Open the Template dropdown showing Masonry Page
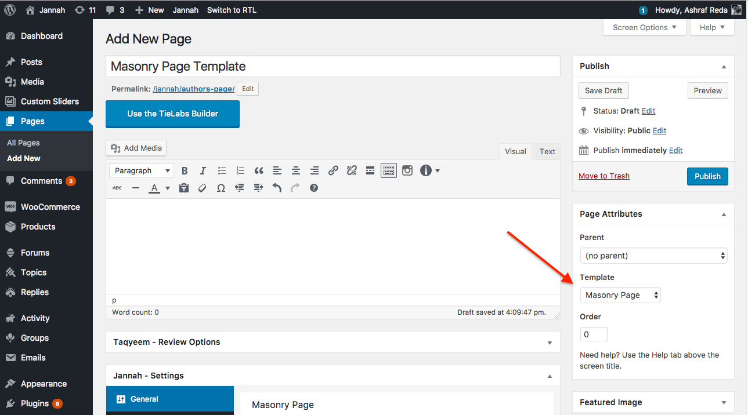 pos(620,295)
